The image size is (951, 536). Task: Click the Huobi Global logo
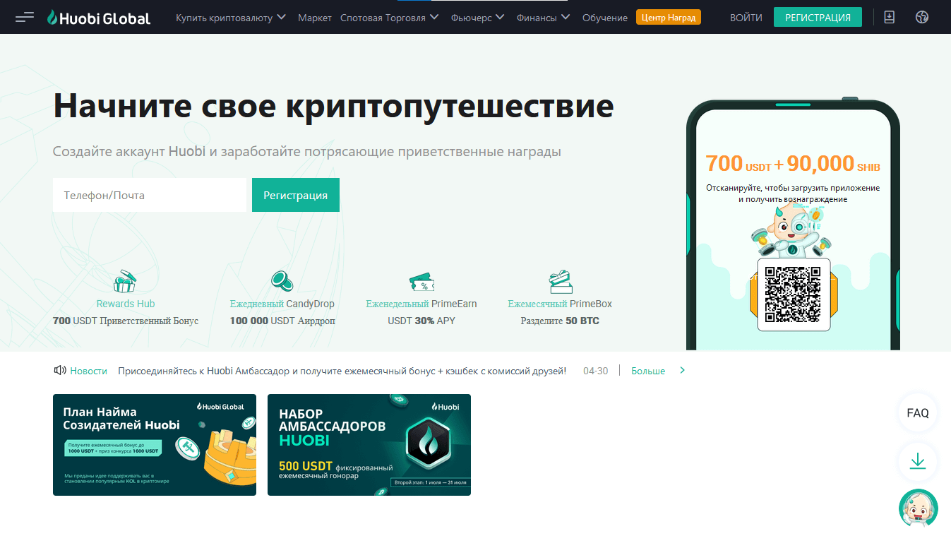[99, 18]
